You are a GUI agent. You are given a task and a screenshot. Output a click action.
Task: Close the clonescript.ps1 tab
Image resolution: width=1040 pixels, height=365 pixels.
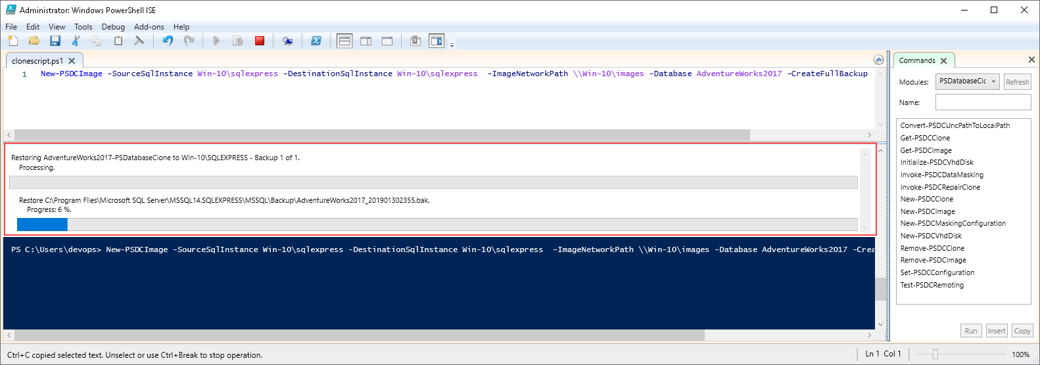tap(72, 61)
